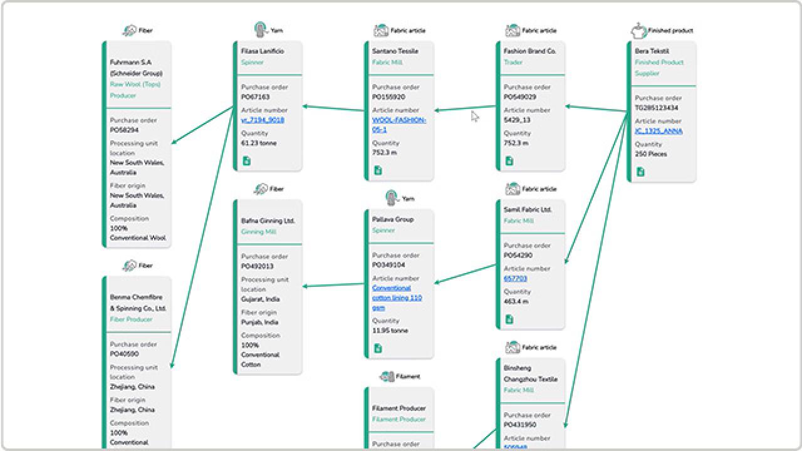Select Filasa Lanificio company name

click(263, 51)
